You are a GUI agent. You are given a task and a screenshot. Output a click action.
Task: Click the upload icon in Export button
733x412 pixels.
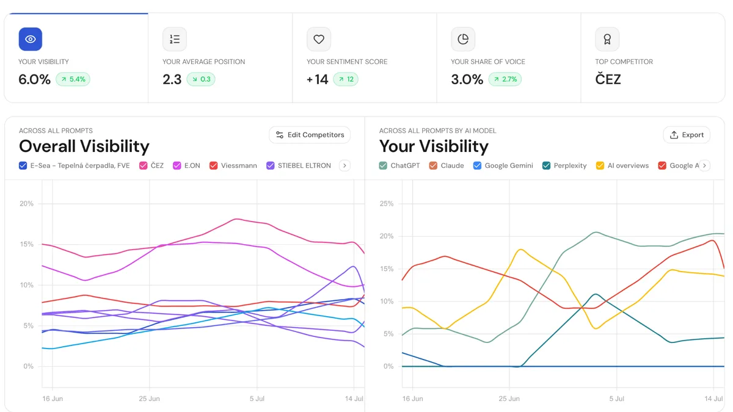[674, 135]
